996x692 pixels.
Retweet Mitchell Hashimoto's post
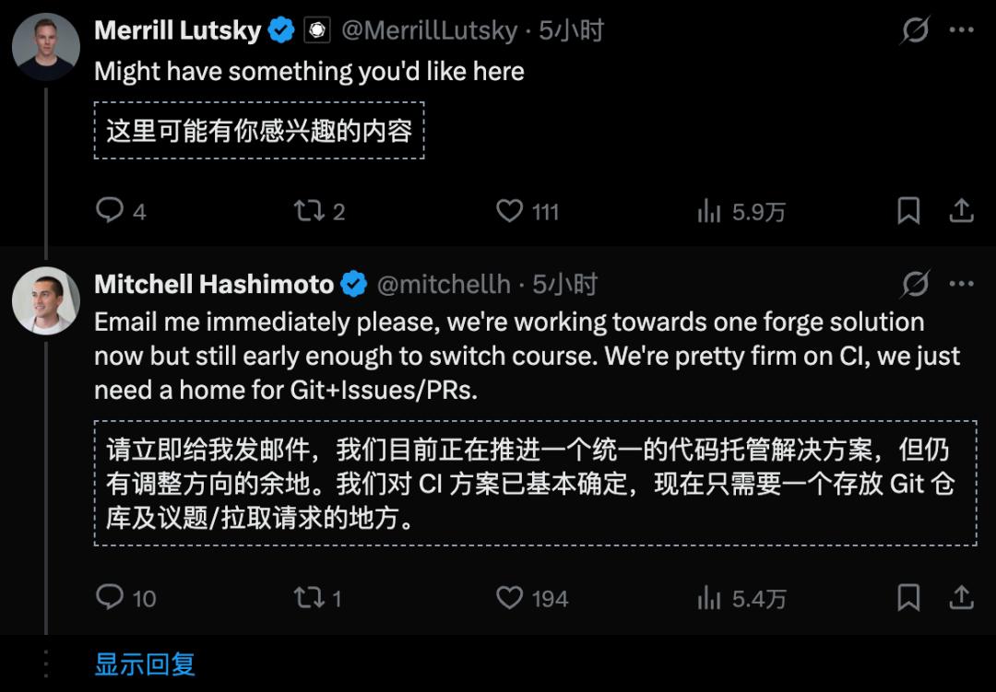tap(308, 598)
